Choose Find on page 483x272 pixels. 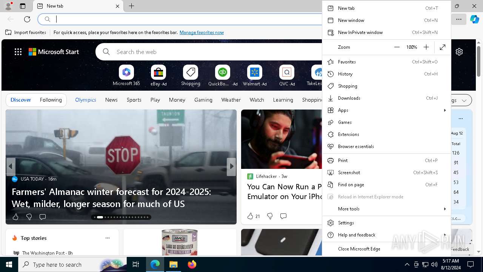click(386, 185)
